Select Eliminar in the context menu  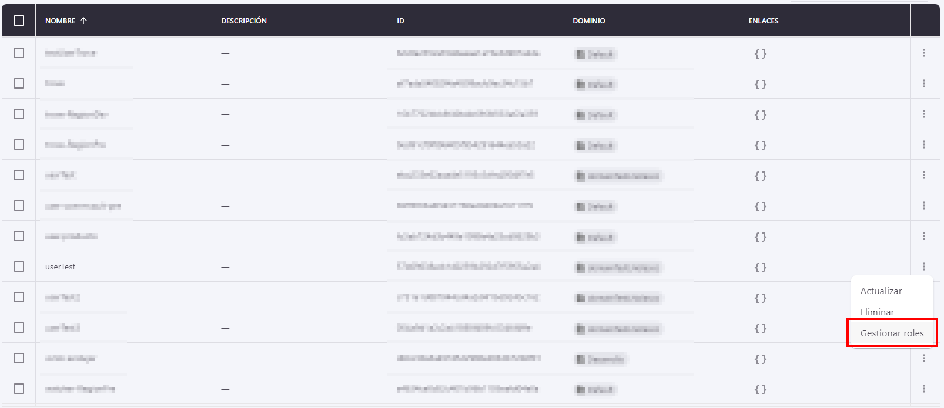[877, 312]
